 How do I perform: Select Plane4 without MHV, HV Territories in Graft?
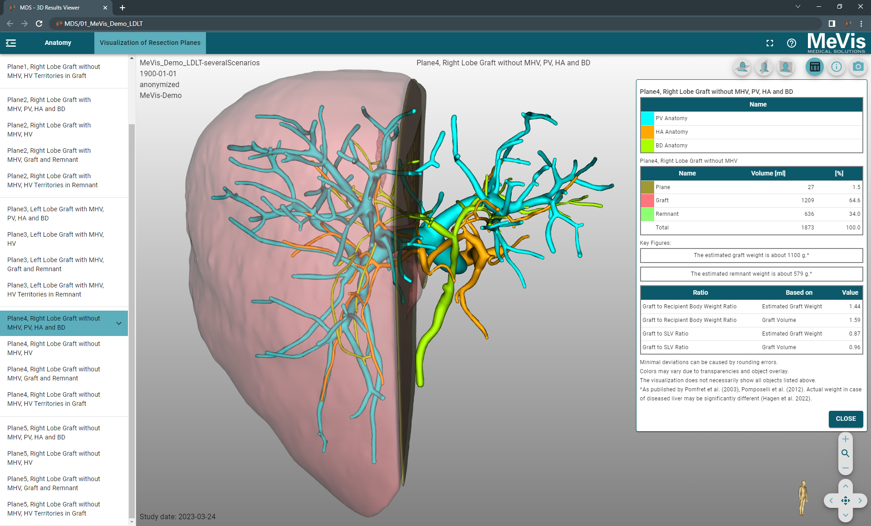pos(64,399)
